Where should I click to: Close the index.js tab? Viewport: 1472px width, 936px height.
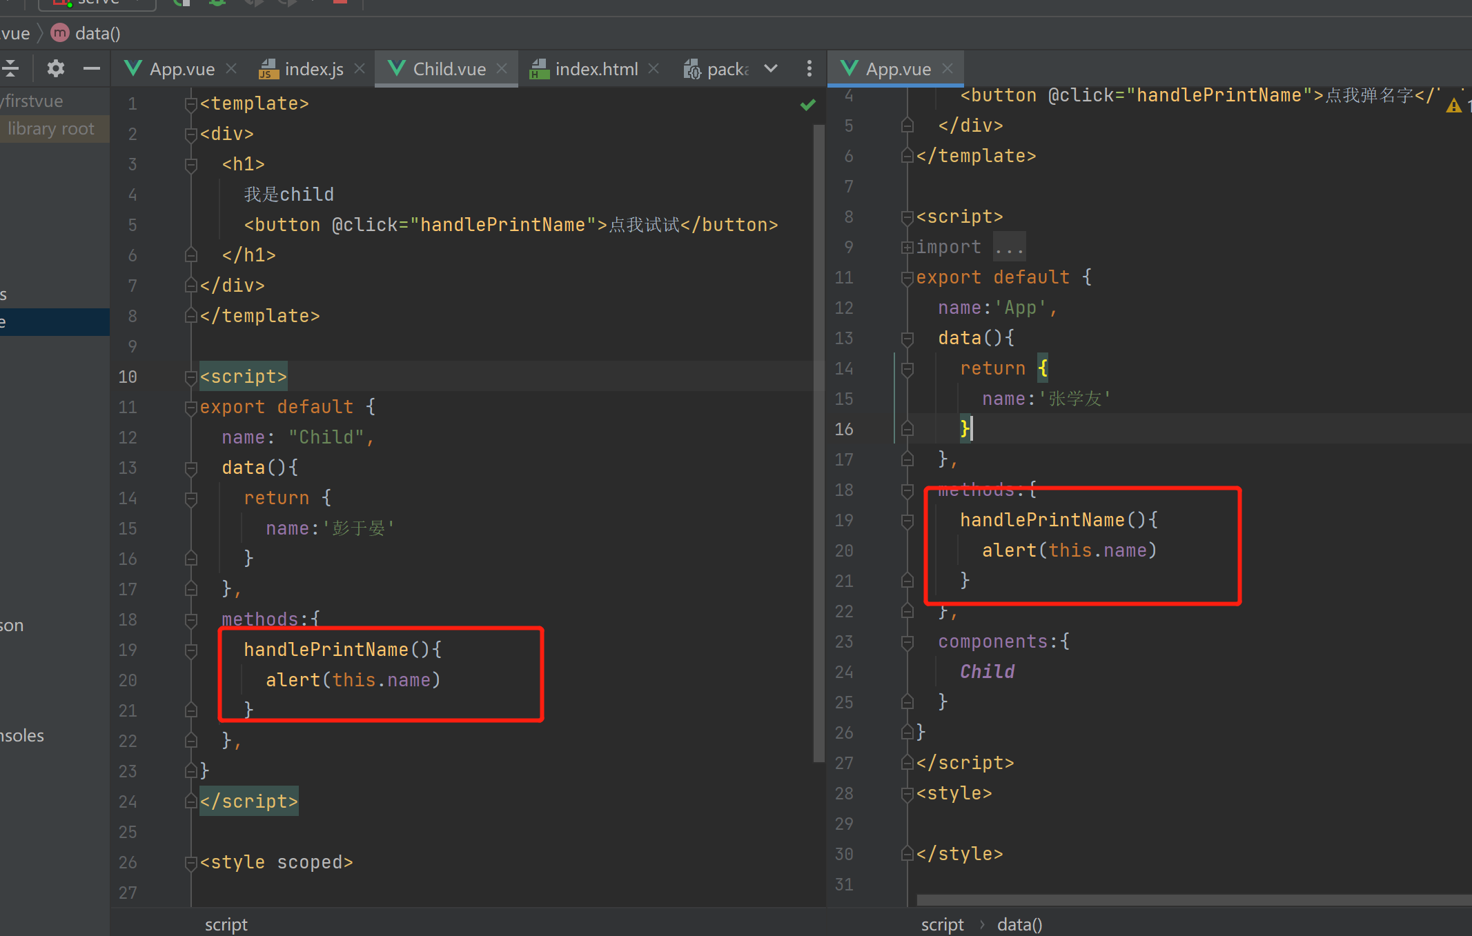(359, 68)
